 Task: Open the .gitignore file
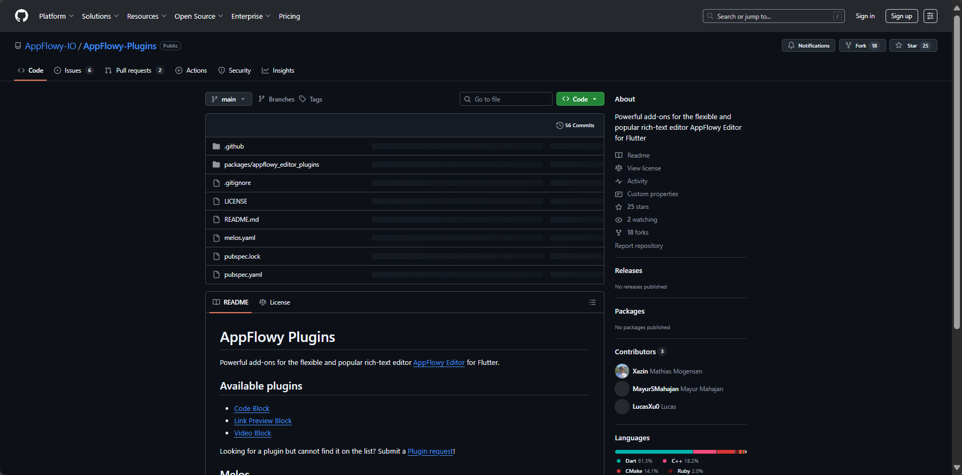click(237, 183)
